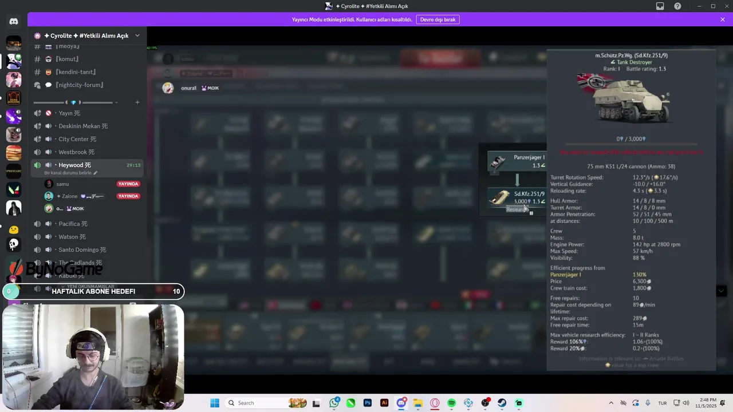Click the tray microphone icon
This screenshot has width=733, height=412.
[x=648, y=403]
